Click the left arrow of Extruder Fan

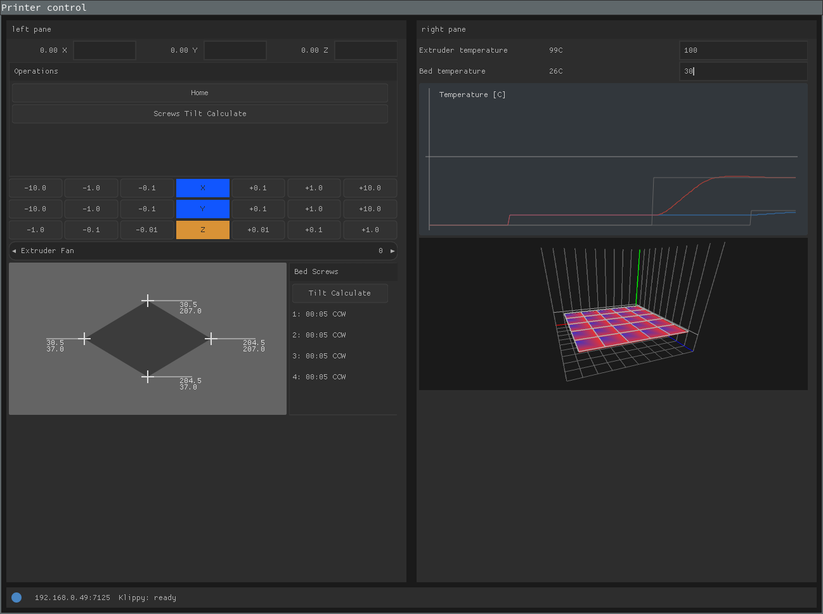click(x=14, y=251)
